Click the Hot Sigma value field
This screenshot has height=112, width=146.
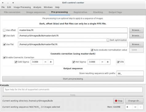[94, 62]
